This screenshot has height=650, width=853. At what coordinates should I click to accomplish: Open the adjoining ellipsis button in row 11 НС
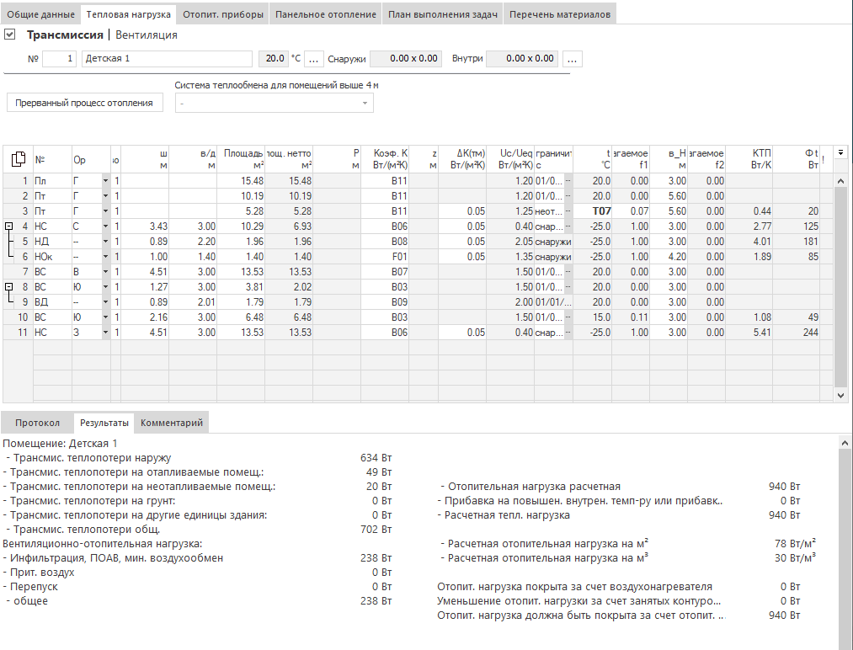pyautogui.click(x=568, y=333)
